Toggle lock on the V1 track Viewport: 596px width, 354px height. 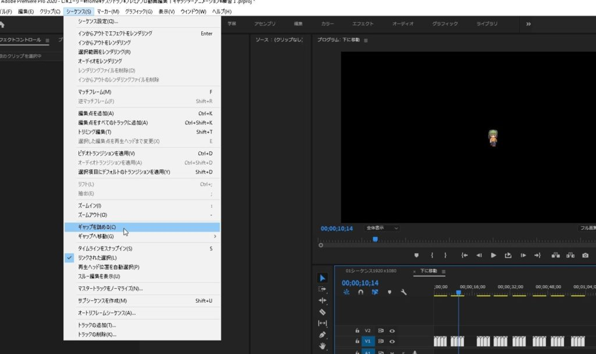coord(357,341)
